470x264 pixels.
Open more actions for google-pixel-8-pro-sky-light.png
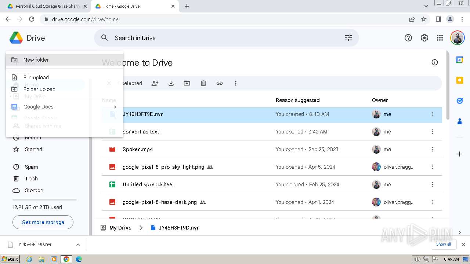tap(432, 167)
